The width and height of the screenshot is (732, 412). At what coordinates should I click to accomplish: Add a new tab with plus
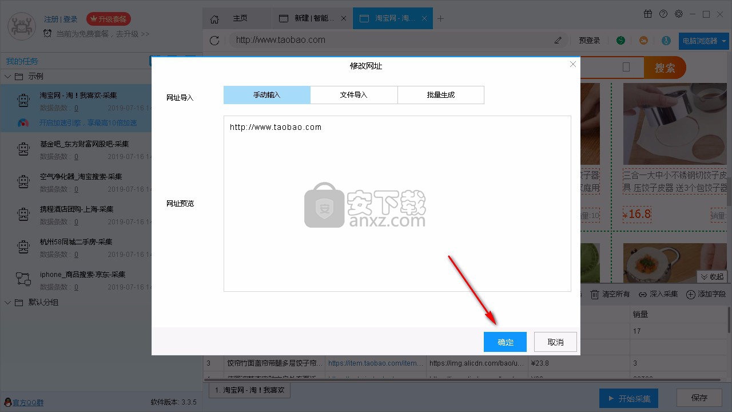click(440, 18)
